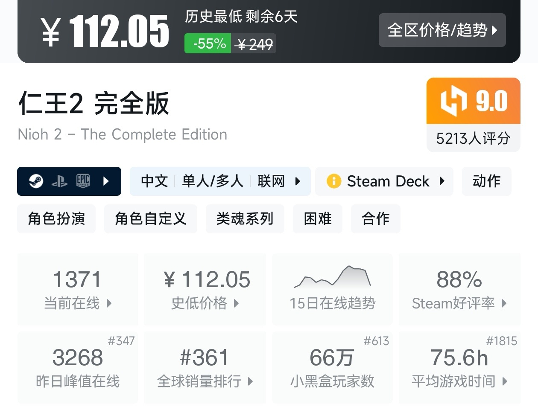538x407 pixels.
Task: Click the Heybox logo in the rating badge
Action: point(453,101)
